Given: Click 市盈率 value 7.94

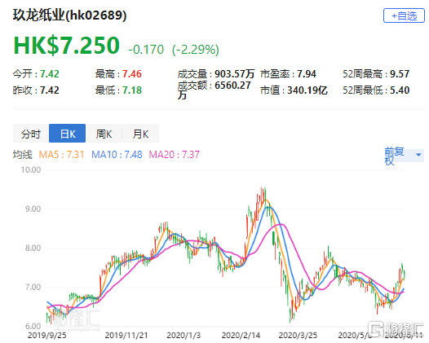Looking at the screenshot, I should pyautogui.click(x=307, y=74).
